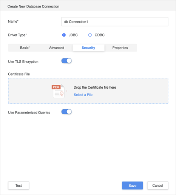Switch to the Basic tab

25,48
